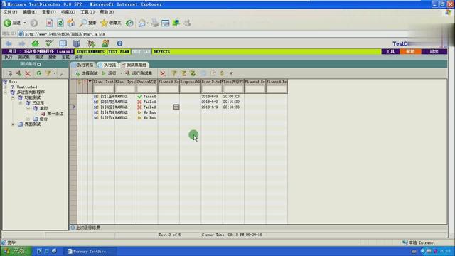Open the IE Mail dropdown arrow
Image resolution: width=455 pixels, height=256 pixels.
147,23
